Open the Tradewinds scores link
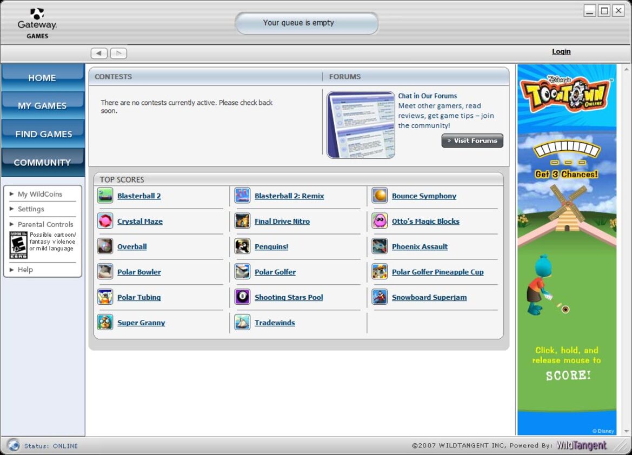632x455 pixels. [275, 323]
